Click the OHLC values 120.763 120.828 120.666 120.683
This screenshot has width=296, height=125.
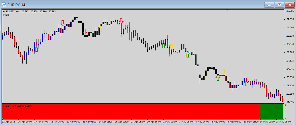(38, 12)
